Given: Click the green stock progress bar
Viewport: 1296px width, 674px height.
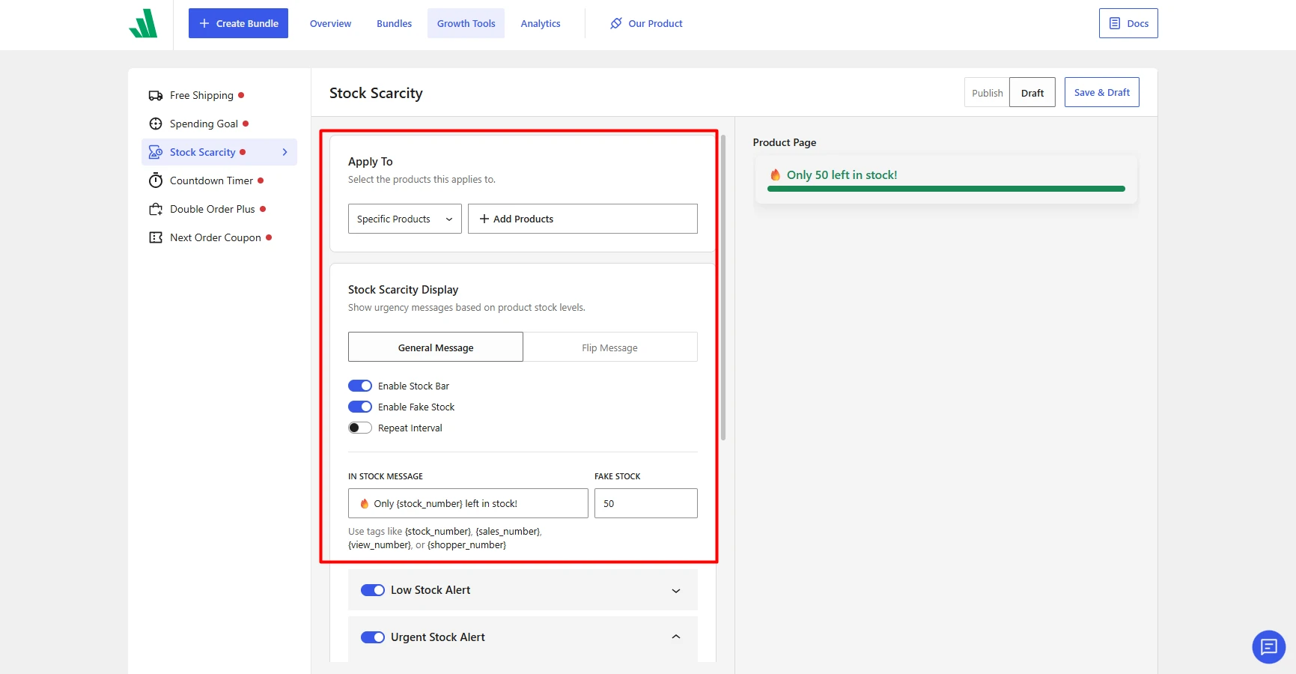Looking at the screenshot, I should 946,189.
